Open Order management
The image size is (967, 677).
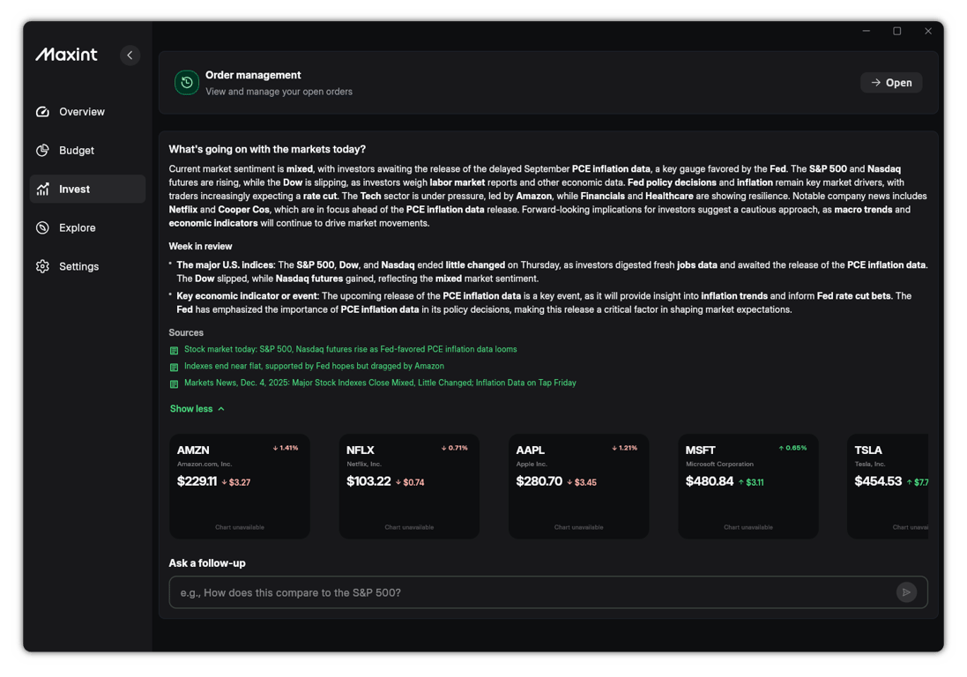pos(891,83)
